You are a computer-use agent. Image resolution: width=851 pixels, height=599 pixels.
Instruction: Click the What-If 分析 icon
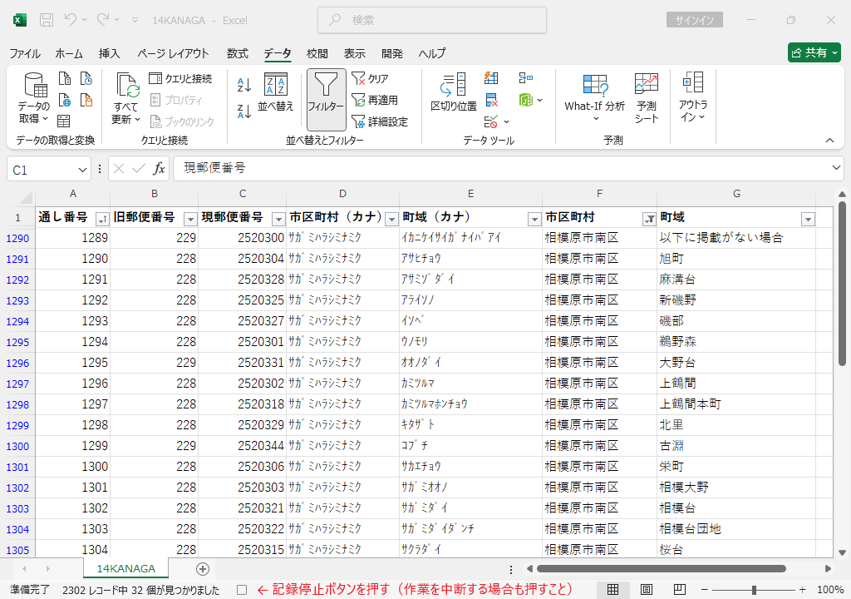(x=595, y=86)
